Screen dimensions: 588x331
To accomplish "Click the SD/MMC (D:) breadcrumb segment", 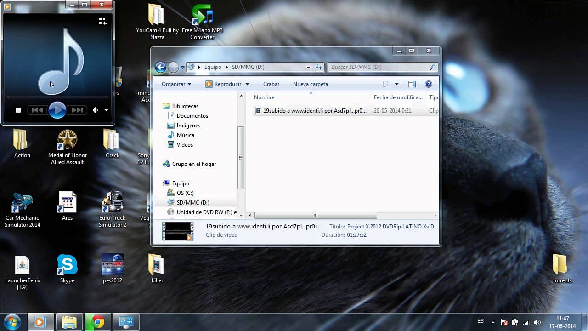I will click(x=248, y=67).
